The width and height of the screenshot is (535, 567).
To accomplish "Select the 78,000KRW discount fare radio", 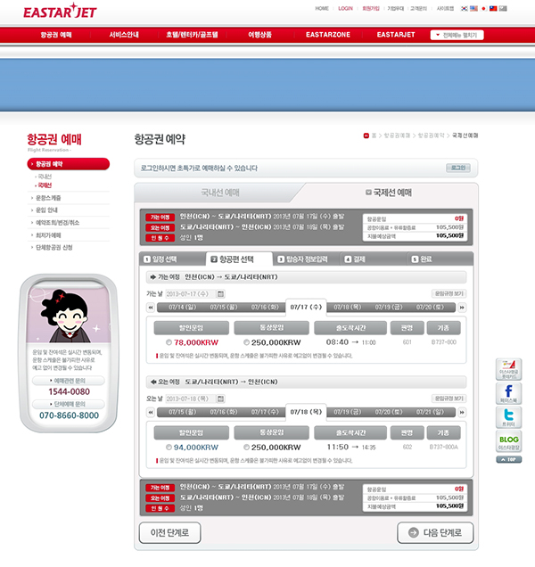I will tap(169, 342).
